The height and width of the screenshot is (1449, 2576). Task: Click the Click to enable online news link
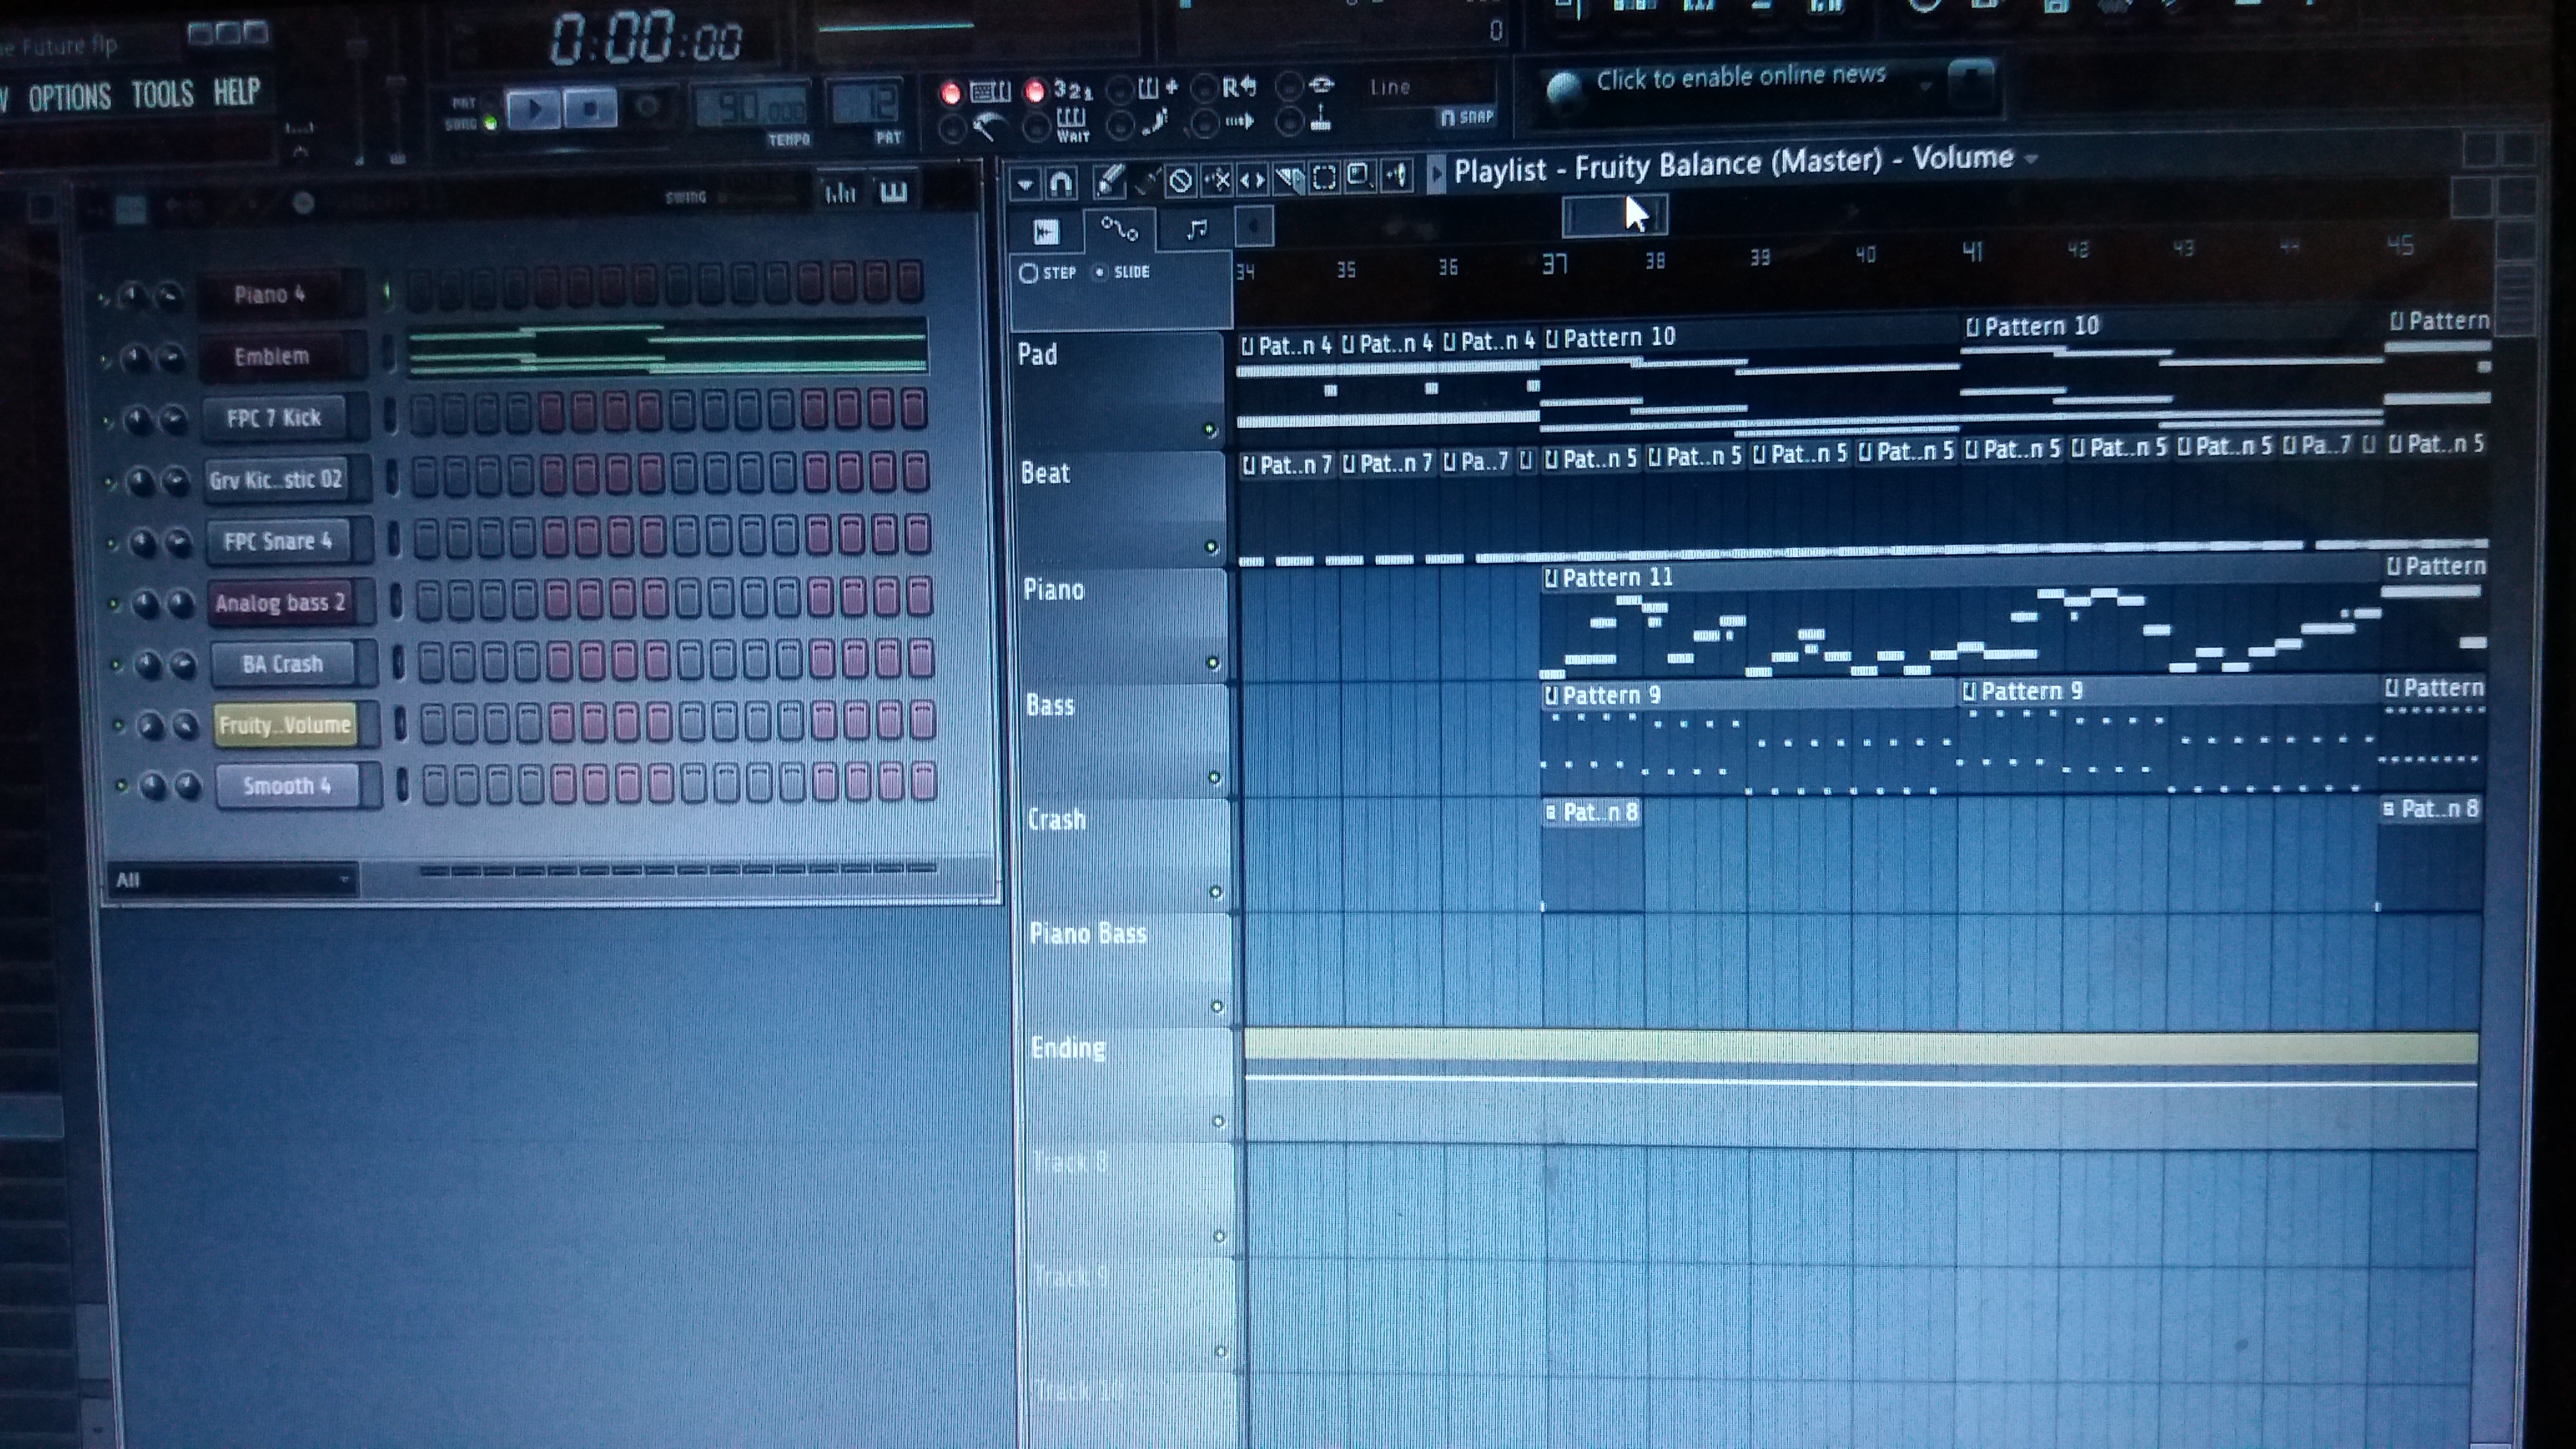(1740, 77)
